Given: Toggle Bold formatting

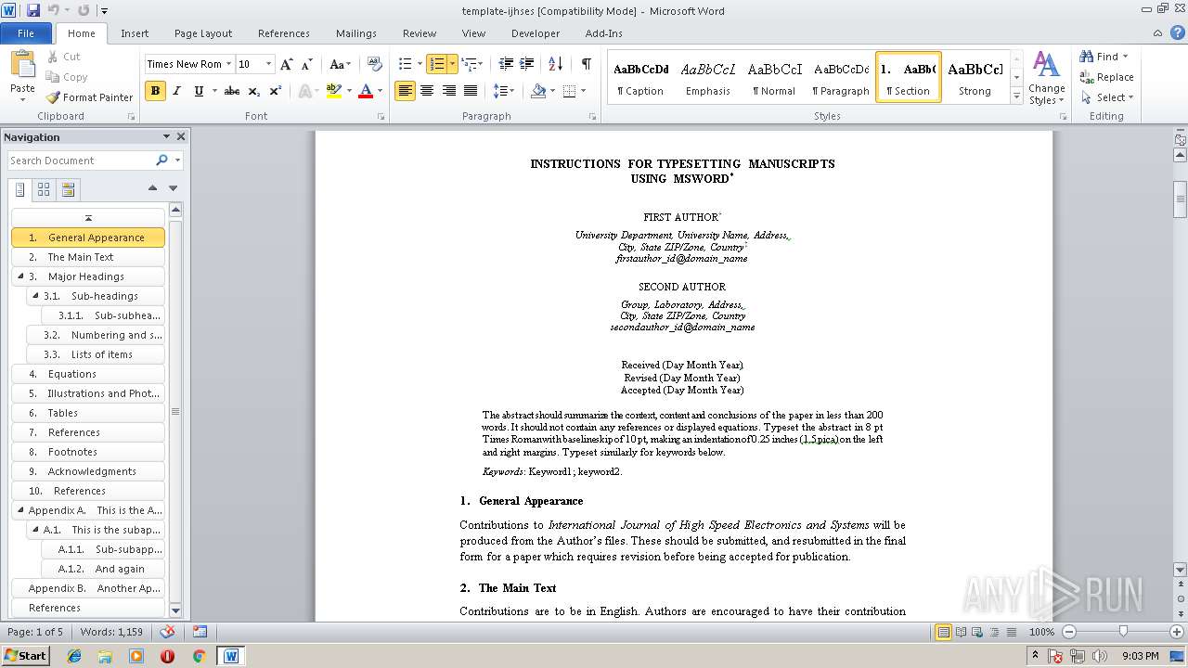Looking at the screenshot, I should pos(155,91).
